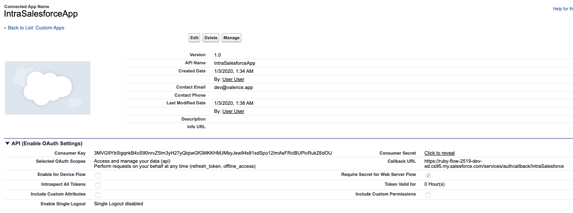Image resolution: width=573 pixels, height=213 pixels.
Task: Collapse the API (Enable OAuth Settings) section
Action: coord(7,144)
